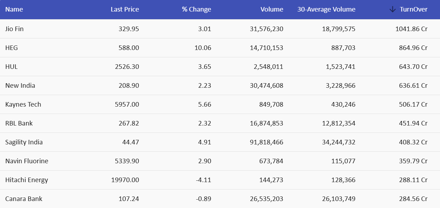440x208 pixels.
Task: Sort table by Name column header
Action: coord(14,9)
